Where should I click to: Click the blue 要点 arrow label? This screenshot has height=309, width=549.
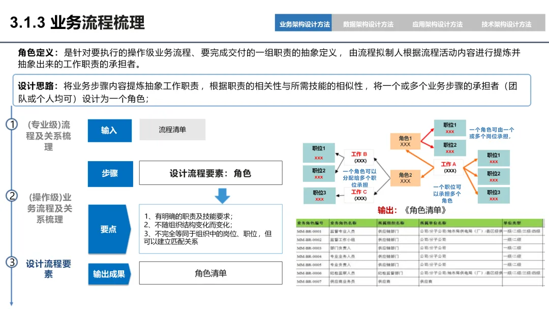pos(109,229)
